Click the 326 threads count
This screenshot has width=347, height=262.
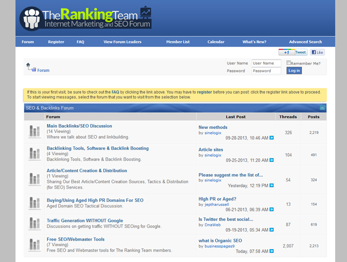pos(289,132)
